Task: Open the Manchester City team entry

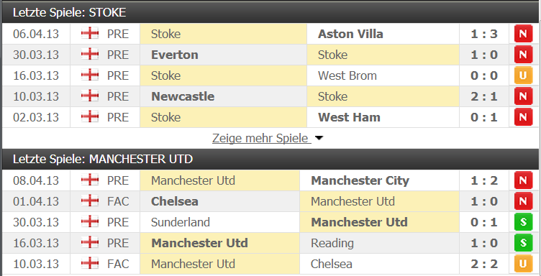Action: [360, 180]
